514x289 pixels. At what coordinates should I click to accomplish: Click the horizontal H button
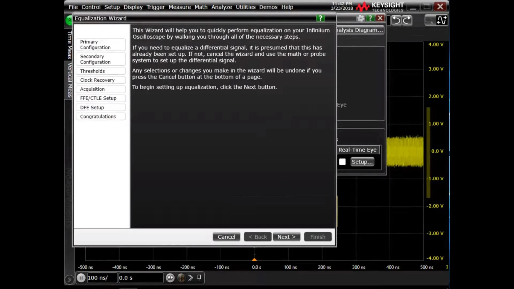[81, 278]
